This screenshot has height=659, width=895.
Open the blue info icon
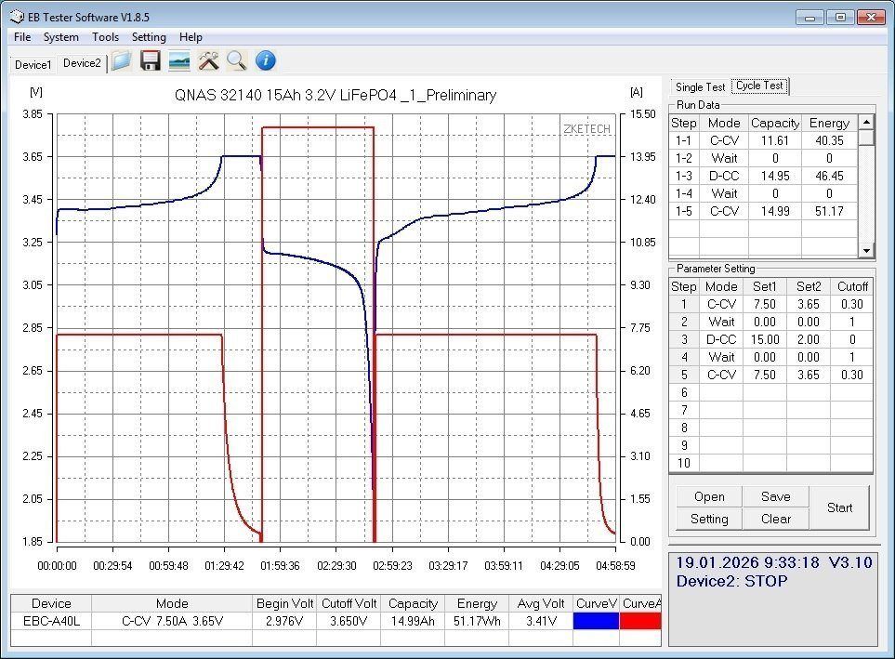pos(265,61)
